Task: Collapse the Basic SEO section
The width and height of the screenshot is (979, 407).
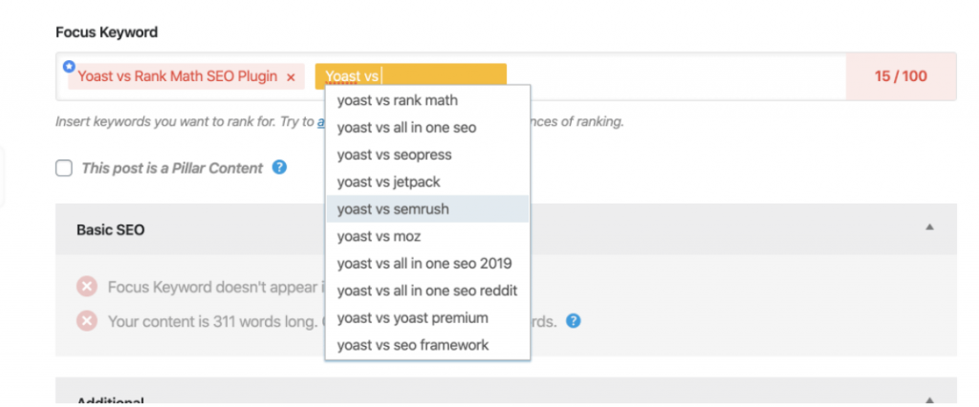Action: coord(928,228)
